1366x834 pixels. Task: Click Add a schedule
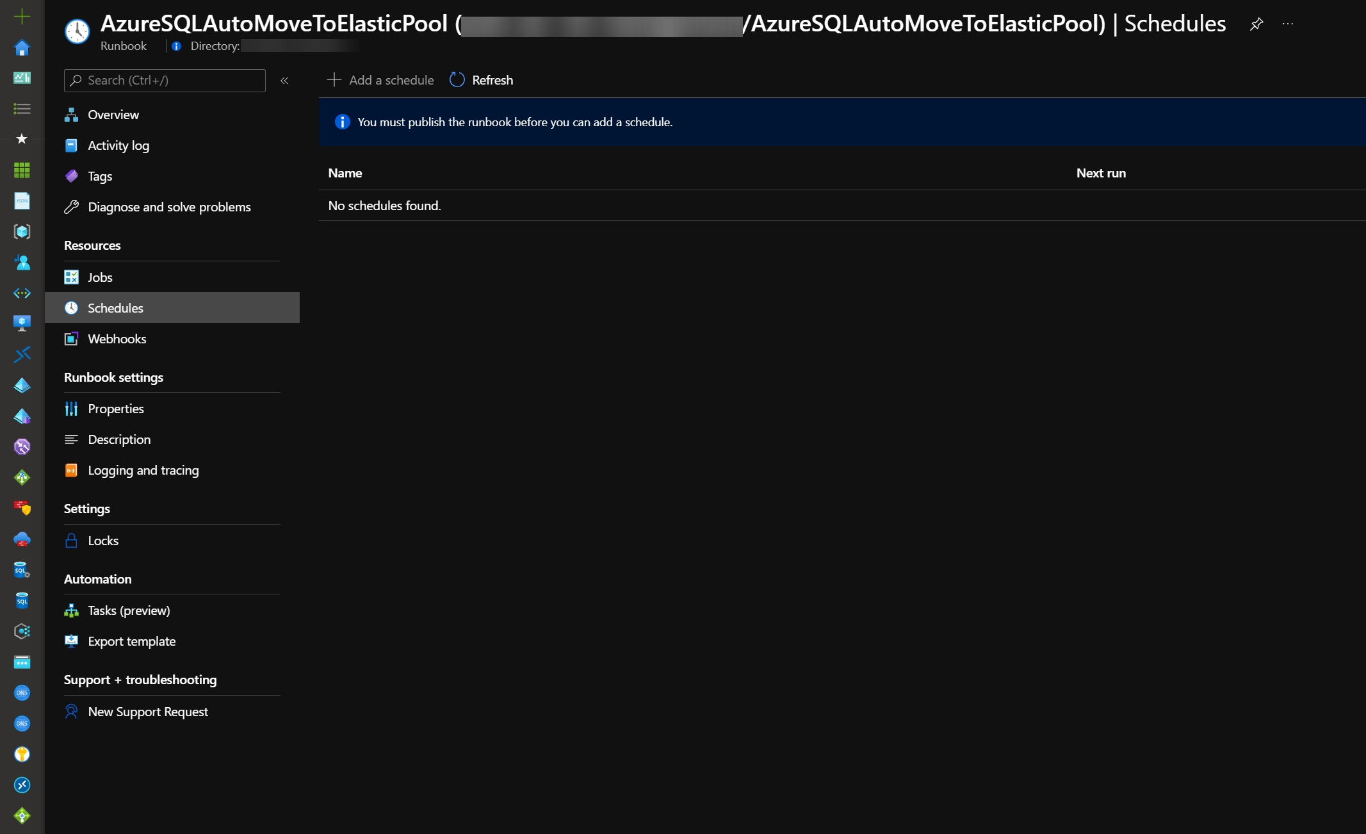click(x=380, y=80)
